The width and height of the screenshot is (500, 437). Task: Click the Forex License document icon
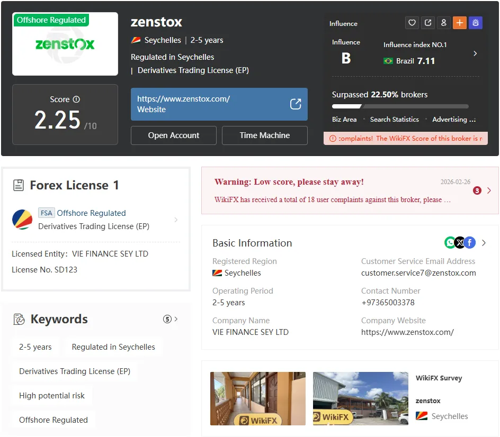(19, 185)
